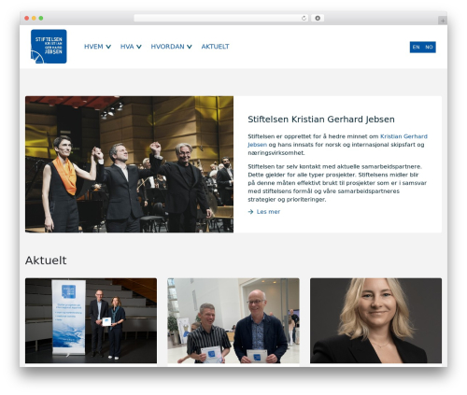Click the round icon right of address bar
This screenshot has height=395, width=467.
pos(318,18)
